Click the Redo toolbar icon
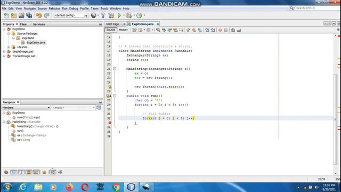The height and width of the screenshot is (192, 341). (x=46, y=15)
